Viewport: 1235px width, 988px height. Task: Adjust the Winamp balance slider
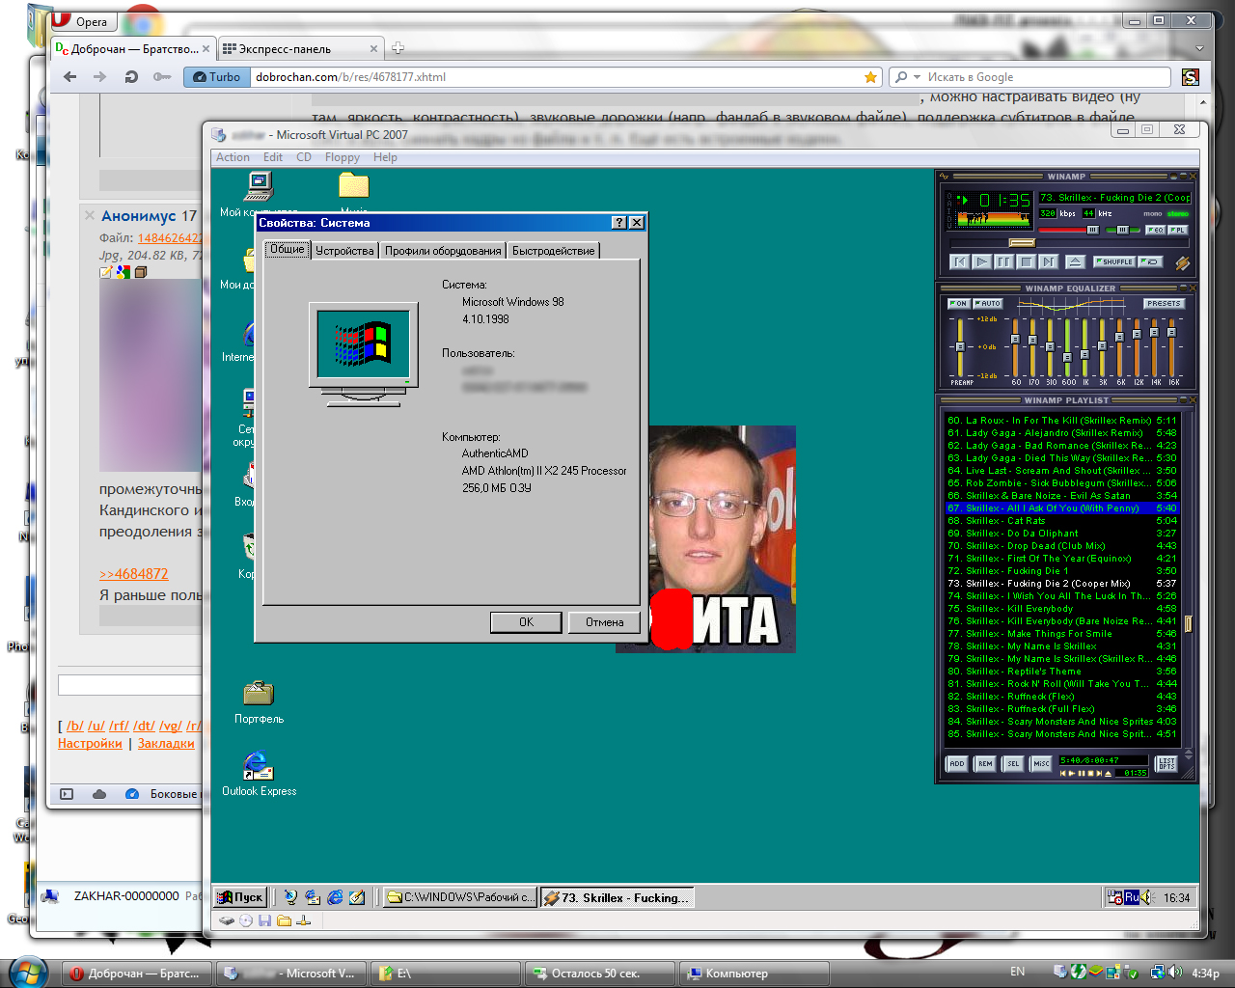pos(1122,230)
